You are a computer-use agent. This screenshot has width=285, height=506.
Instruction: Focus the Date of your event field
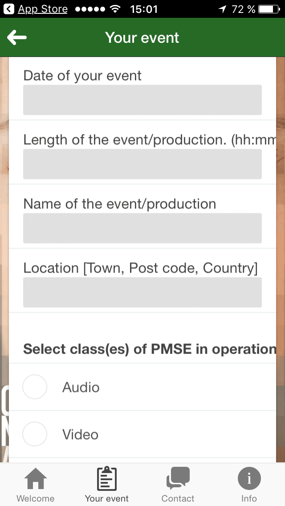pos(142,100)
